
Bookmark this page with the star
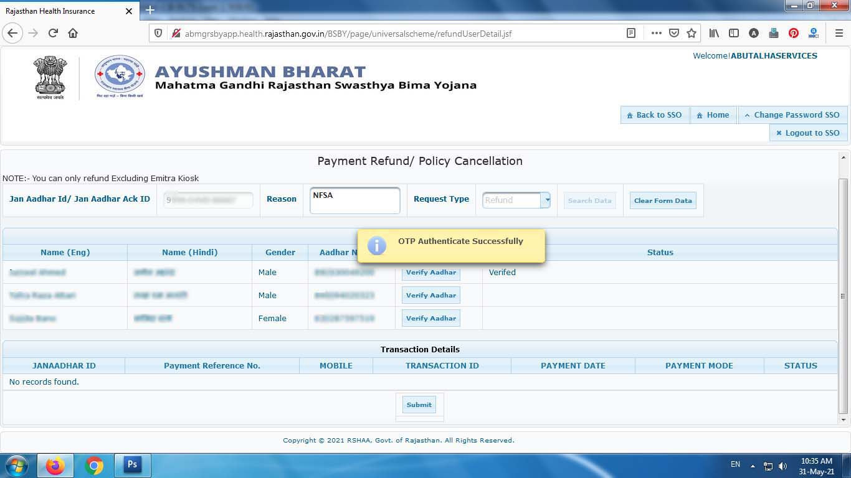692,33
